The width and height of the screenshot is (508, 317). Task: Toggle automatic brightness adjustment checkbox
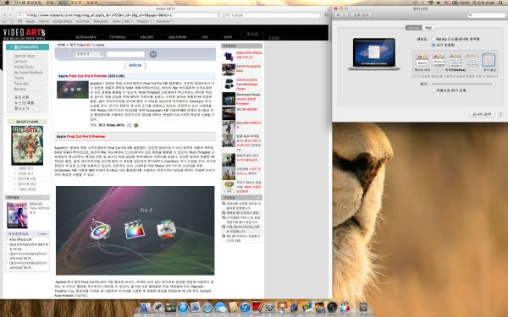point(433,90)
